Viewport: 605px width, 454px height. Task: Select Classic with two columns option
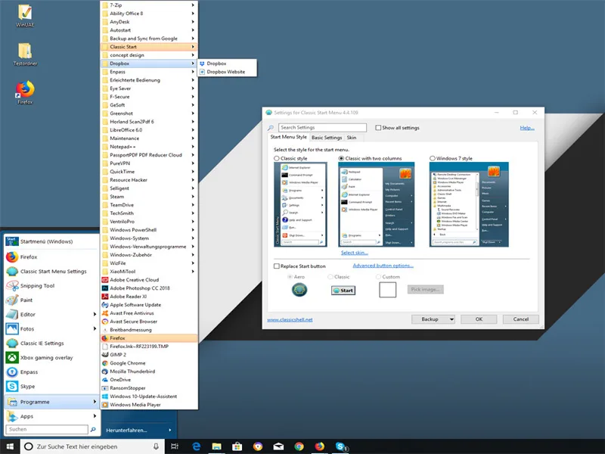click(x=341, y=158)
